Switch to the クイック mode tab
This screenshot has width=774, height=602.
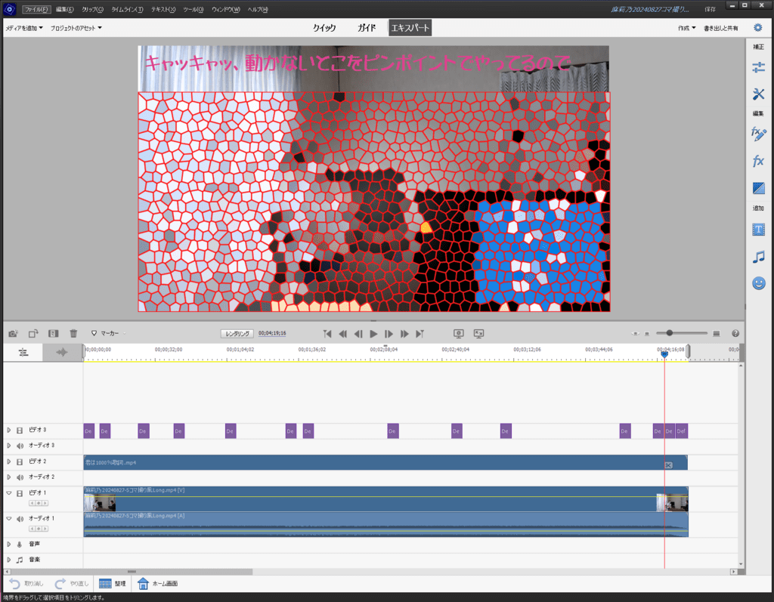coord(324,28)
